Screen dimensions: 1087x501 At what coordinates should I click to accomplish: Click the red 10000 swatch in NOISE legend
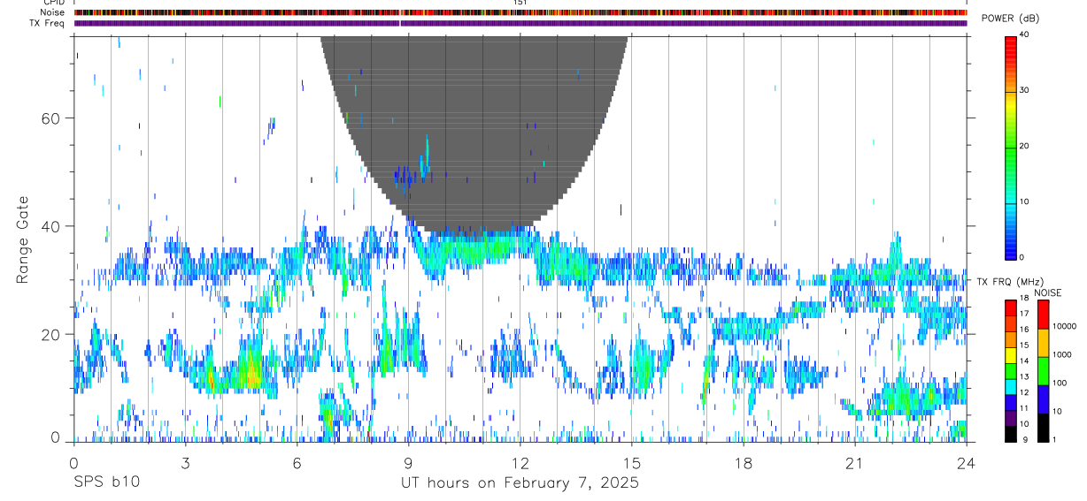point(1042,315)
